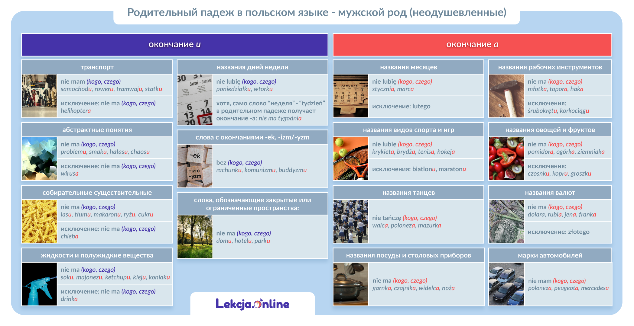
Task: Click the red 'окончание a' banner
Action: [x=472, y=44]
